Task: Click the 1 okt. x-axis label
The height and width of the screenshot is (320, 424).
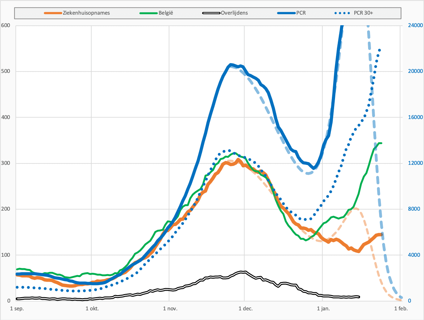Action: tap(92, 309)
